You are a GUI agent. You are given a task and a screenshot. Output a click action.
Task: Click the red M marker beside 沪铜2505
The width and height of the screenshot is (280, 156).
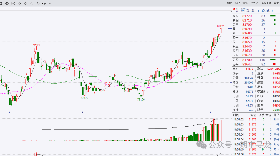click(234, 10)
